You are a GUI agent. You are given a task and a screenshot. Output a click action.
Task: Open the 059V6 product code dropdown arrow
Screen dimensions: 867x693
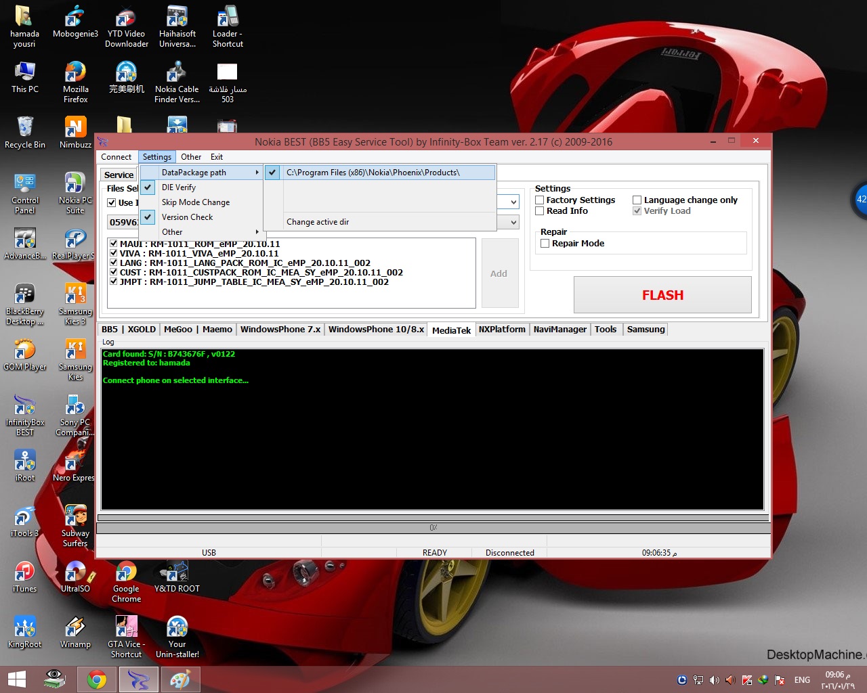pos(513,222)
